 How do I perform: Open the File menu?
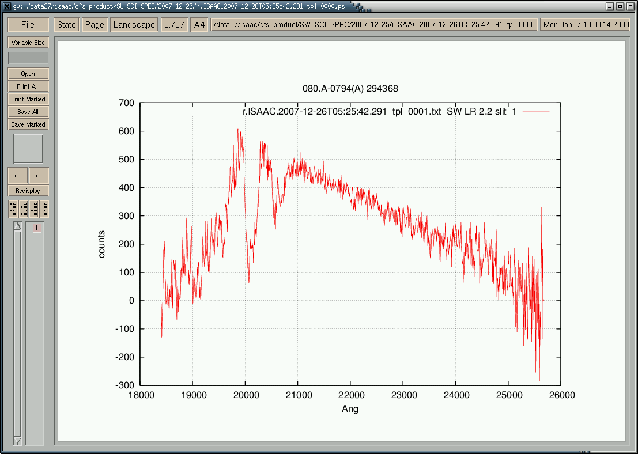point(28,25)
